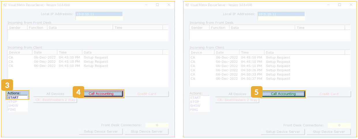Select the highlighted START action in the list

17,98
